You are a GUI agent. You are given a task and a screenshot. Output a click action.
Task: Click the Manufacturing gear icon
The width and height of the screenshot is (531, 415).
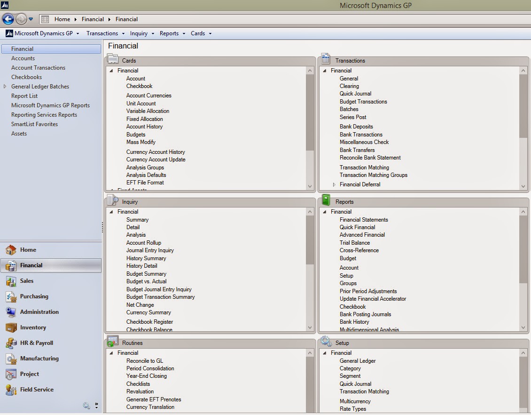(11, 359)
